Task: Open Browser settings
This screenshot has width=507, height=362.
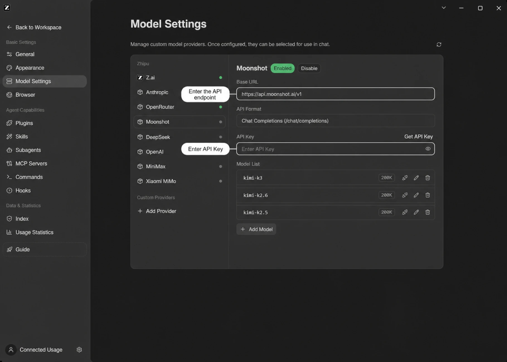Action: click(x=45, y=95)
